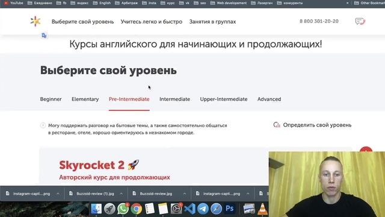Click the star logo of the site
Viewport: 385px width, 217px height.
tap(35, 22)
